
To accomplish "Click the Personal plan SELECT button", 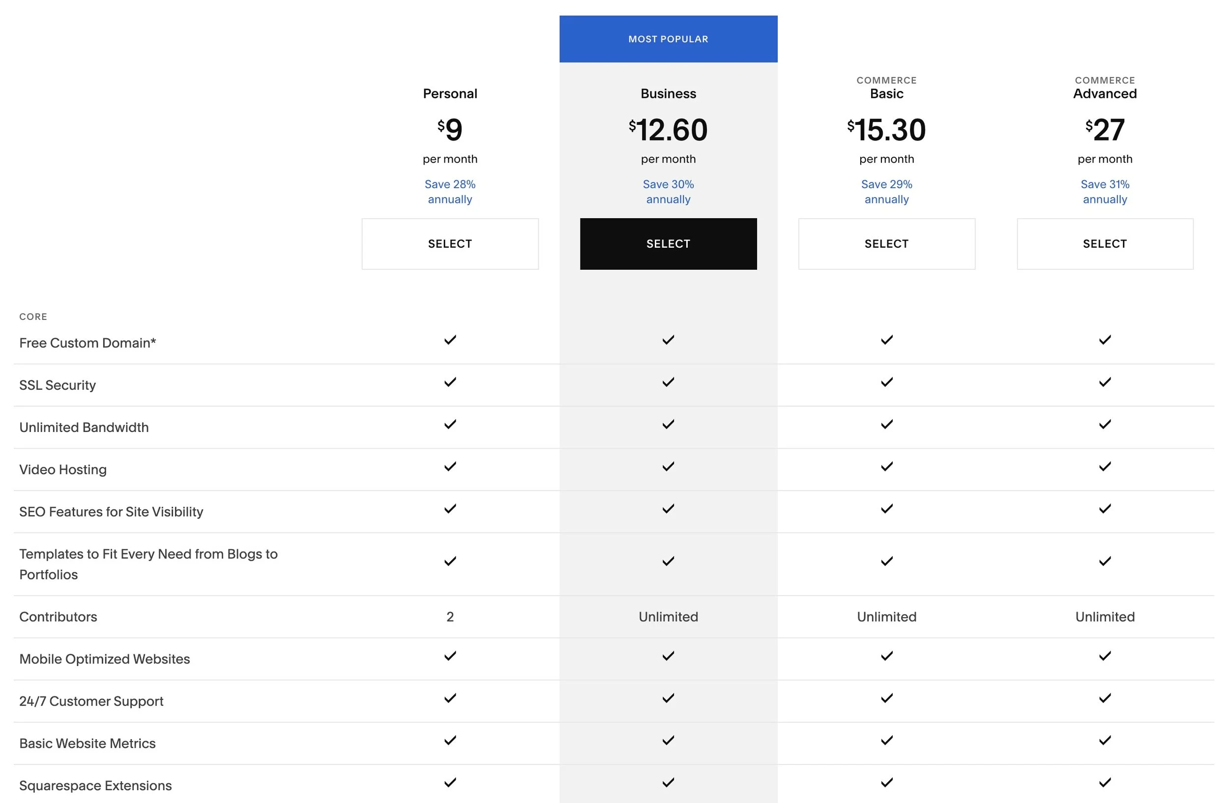I will pyautogui.click(x=450, y=244).
